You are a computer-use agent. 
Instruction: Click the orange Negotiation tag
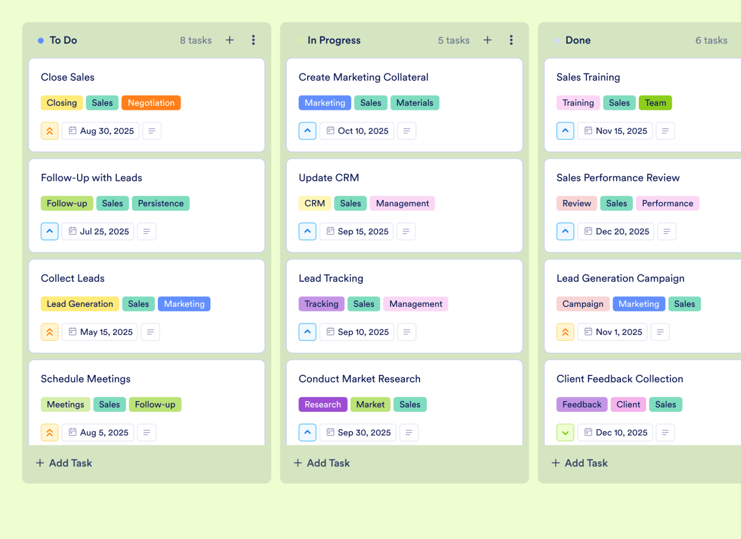tap(151, 103)
